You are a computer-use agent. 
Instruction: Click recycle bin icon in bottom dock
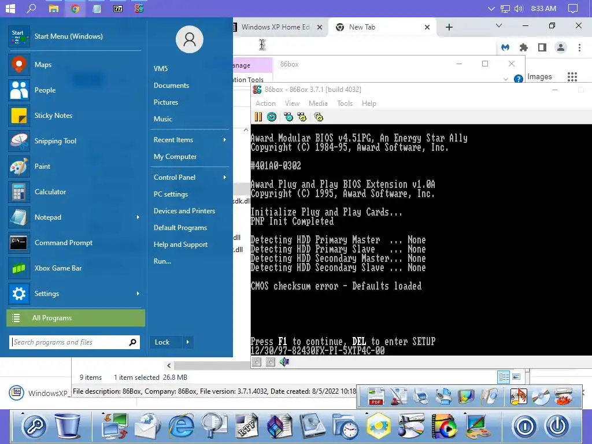click(x=68, y=426)
